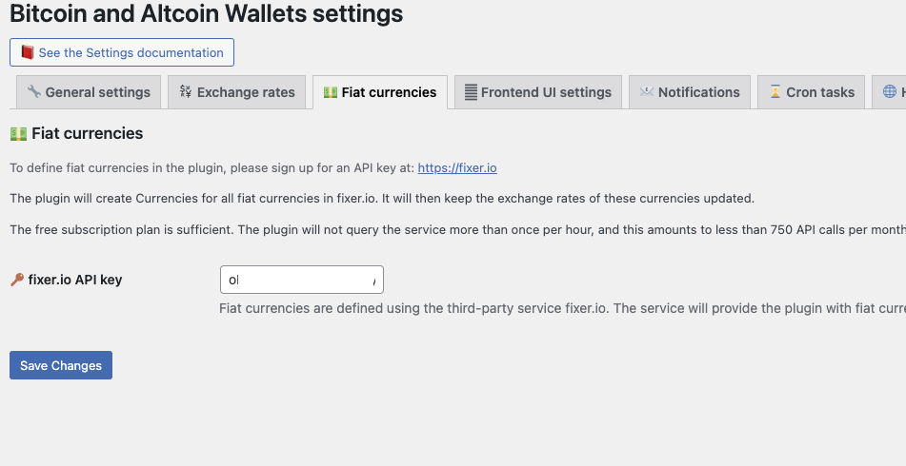Click the key icon beside fixer.io API key
This screenshot has height=466, width=906.
pyautogui.click(x=17, y=280)
